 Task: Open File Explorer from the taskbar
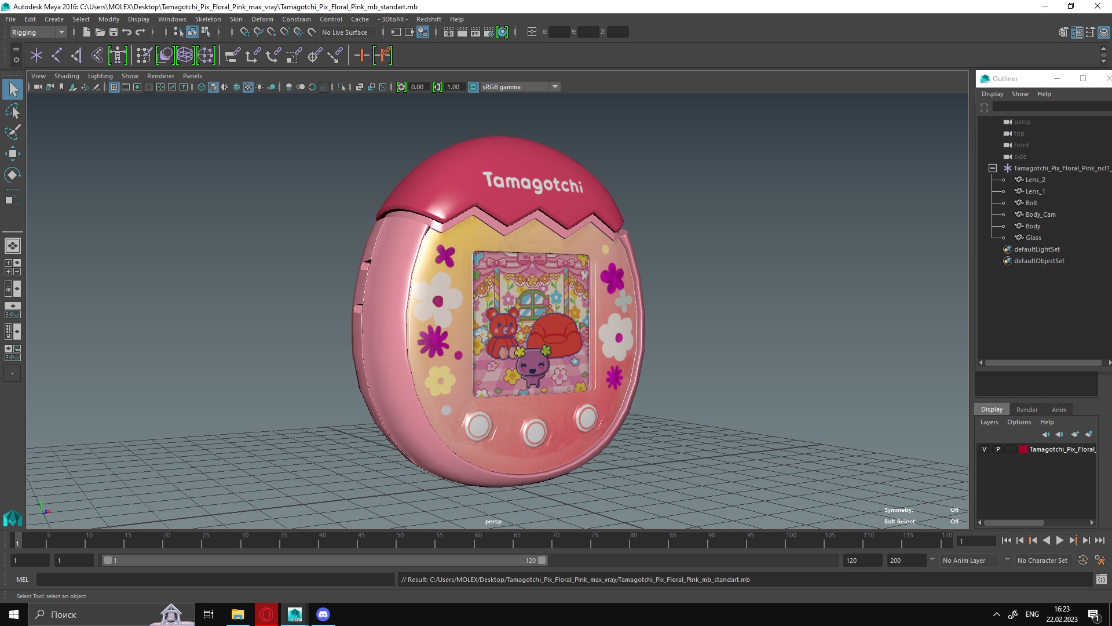point(237,614)
